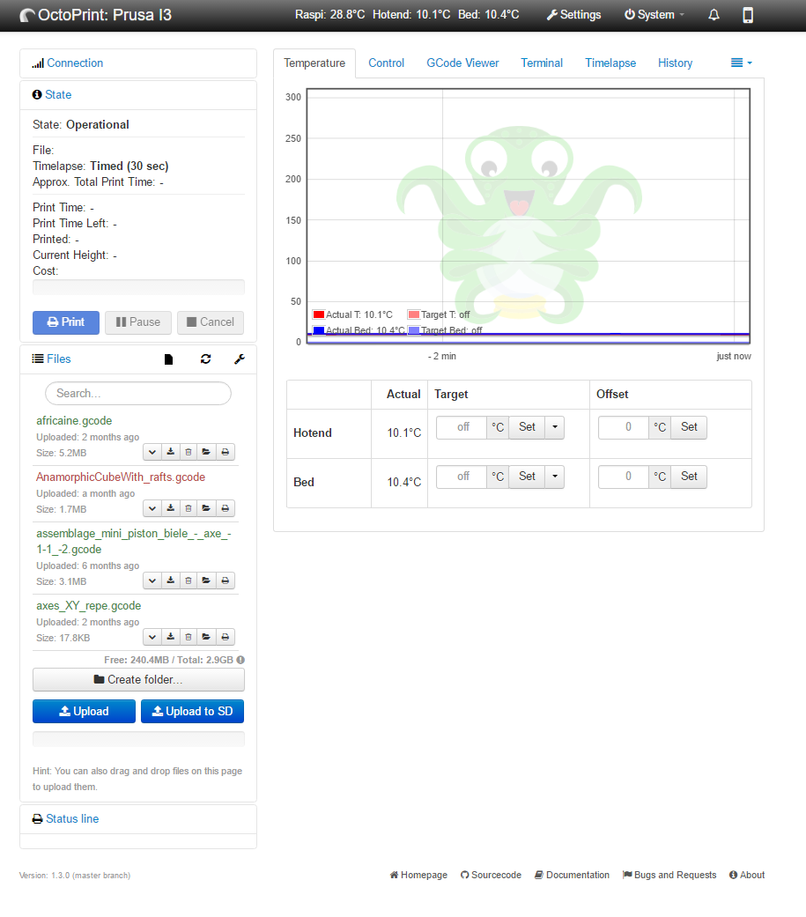Open the Files wrench settings icon

[x=240, y=359]
